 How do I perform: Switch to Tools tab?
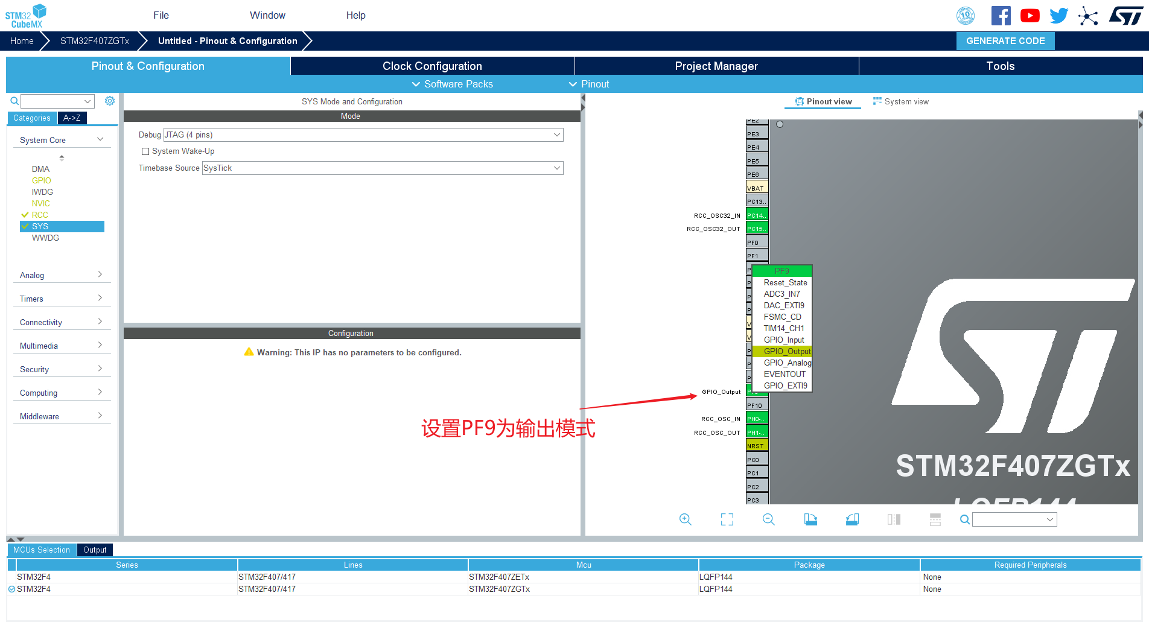pyautogui.click(x=1001, y=66)
